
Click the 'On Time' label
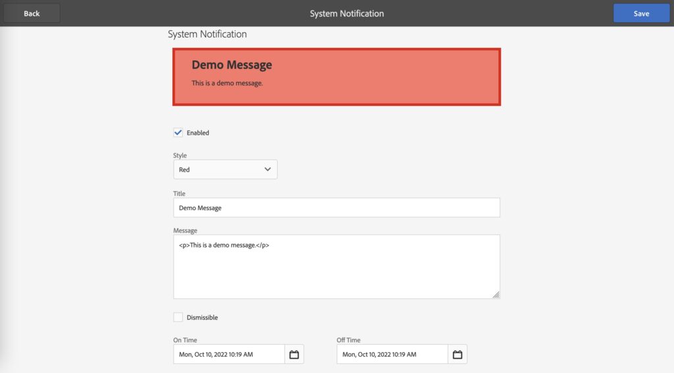185,340
